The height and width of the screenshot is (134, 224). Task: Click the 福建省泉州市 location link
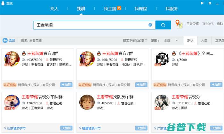click(91, 128)
